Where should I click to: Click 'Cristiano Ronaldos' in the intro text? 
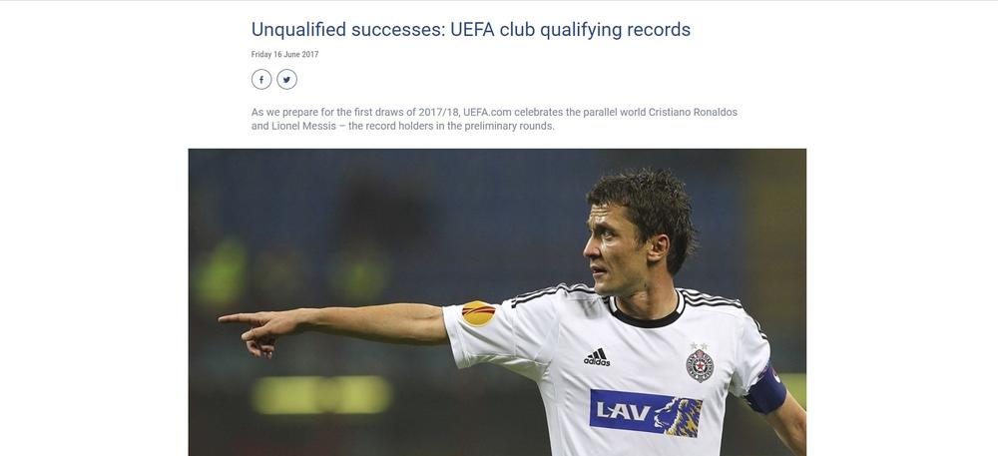pos(693,112)
